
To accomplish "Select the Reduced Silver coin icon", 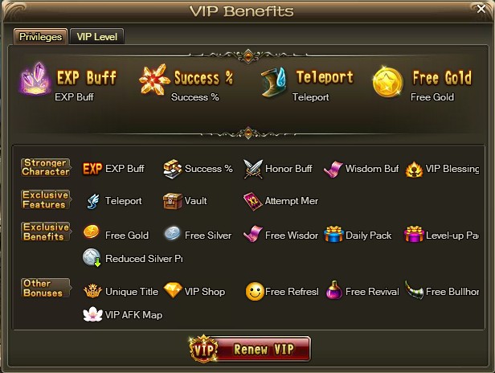I will point(92,258).
